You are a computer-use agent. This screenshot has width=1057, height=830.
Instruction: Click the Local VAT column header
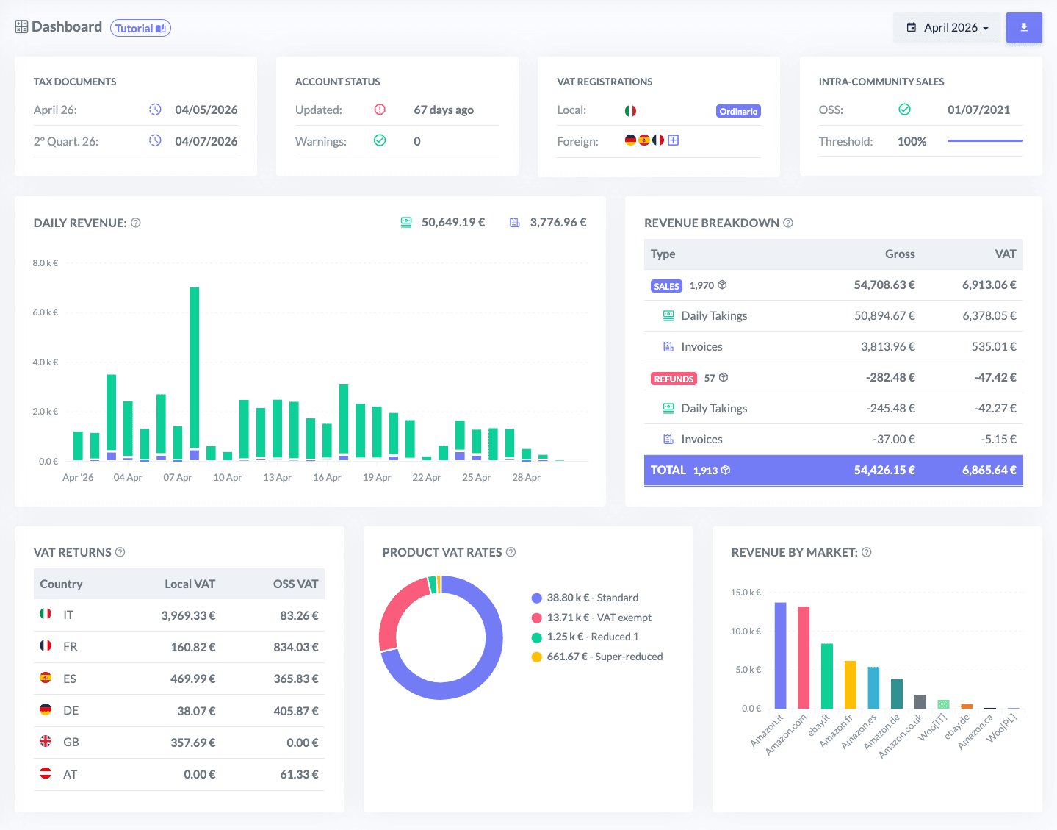(190, 584)
